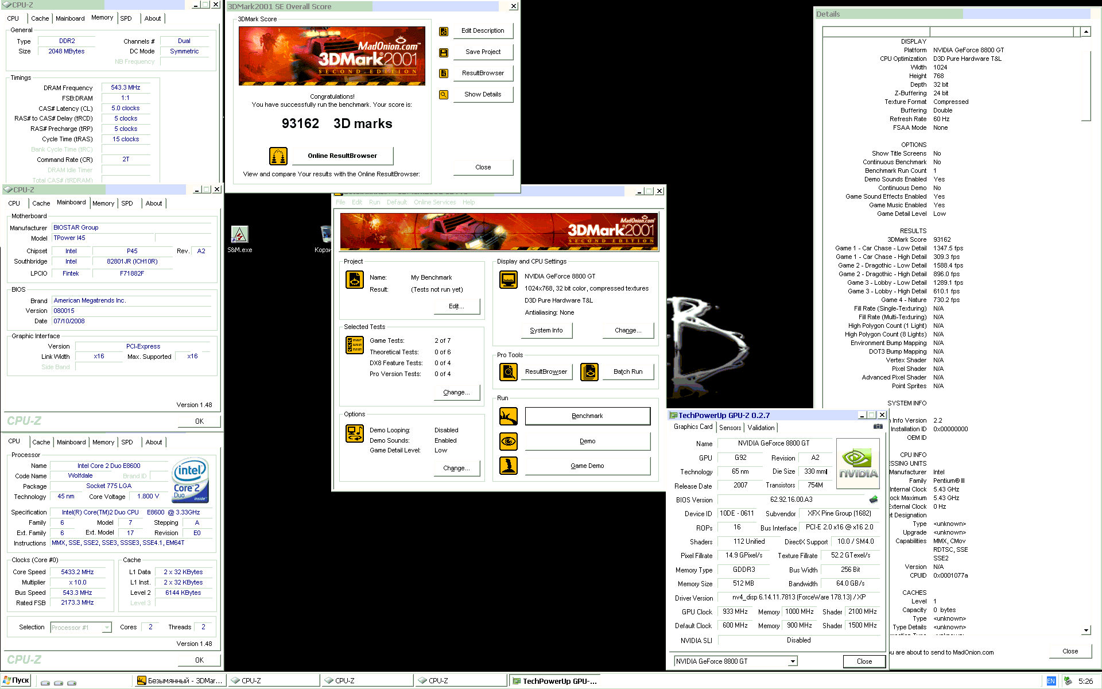This screenshot has height=689, width=1102.
Task: Open the Help menu in 3DMark2001
Action: pos(469,202)
